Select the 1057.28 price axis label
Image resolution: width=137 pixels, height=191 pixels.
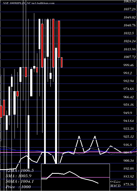coord(130,9)
